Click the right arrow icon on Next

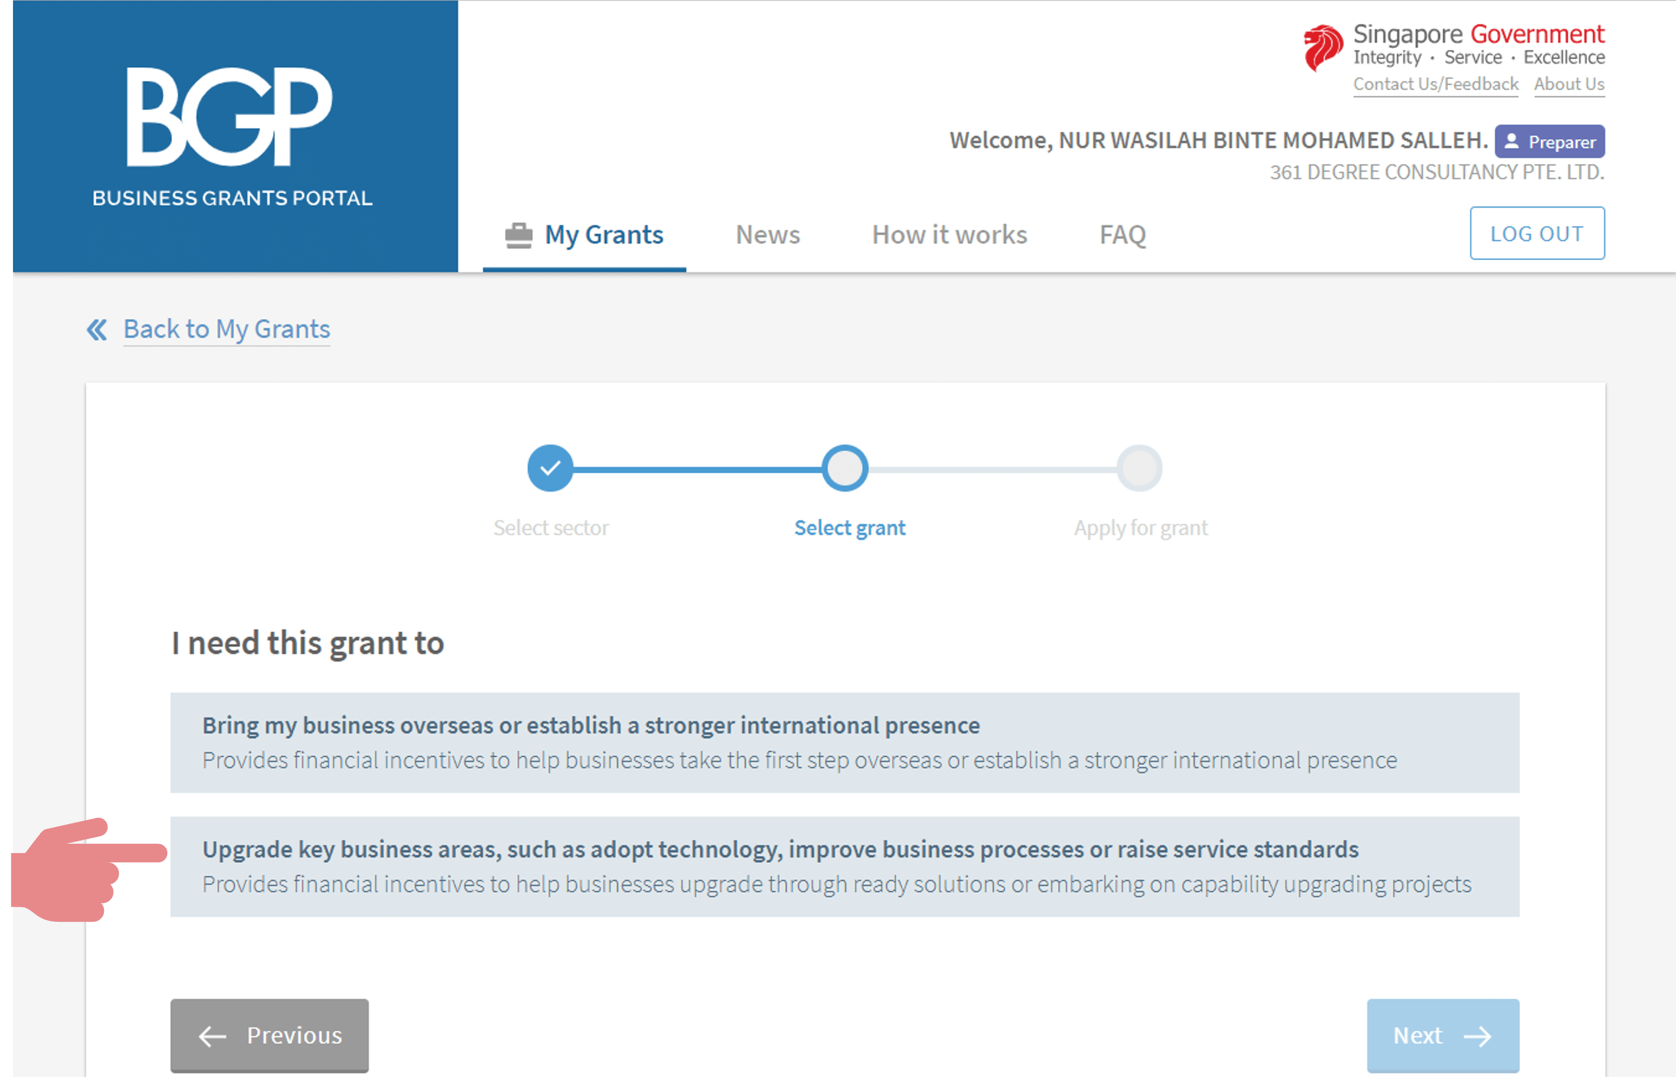1477,1036
